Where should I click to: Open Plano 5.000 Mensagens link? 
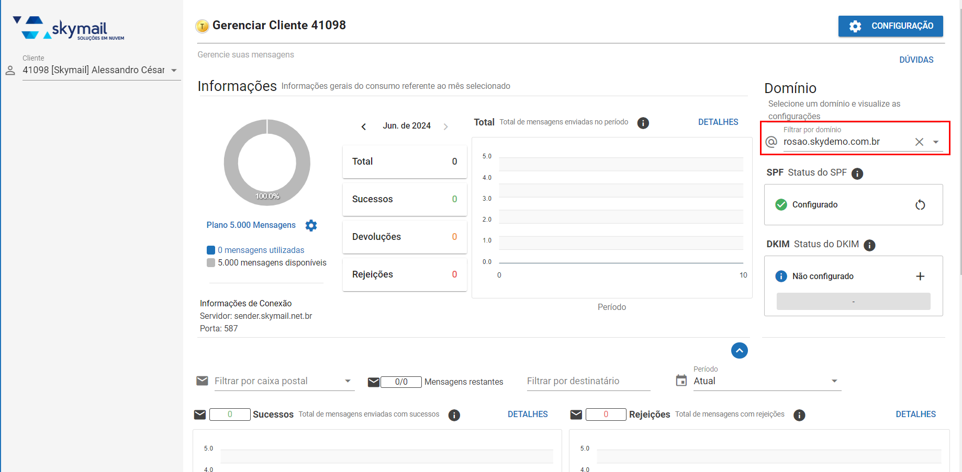[251, 225]
